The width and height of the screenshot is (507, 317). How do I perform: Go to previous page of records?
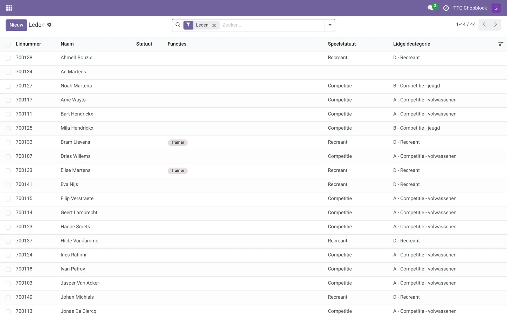[484, 25]
